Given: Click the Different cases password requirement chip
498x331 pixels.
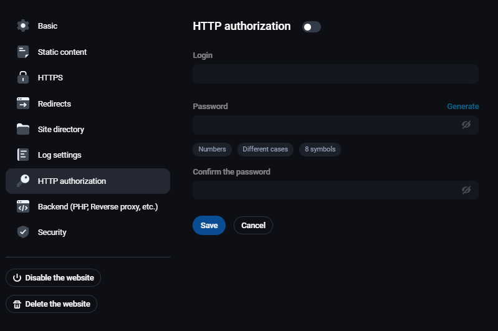Looking at the screenshot, I should pyautogui.click(x=265, y=150).
